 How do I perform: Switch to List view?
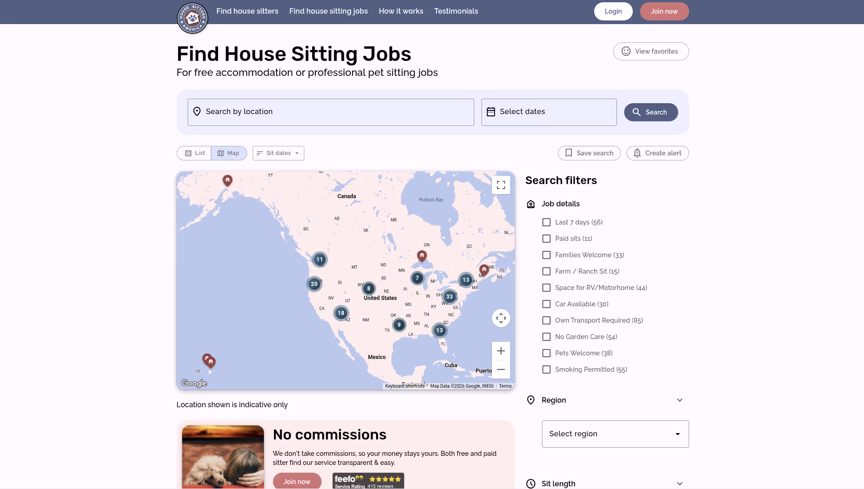194,153
